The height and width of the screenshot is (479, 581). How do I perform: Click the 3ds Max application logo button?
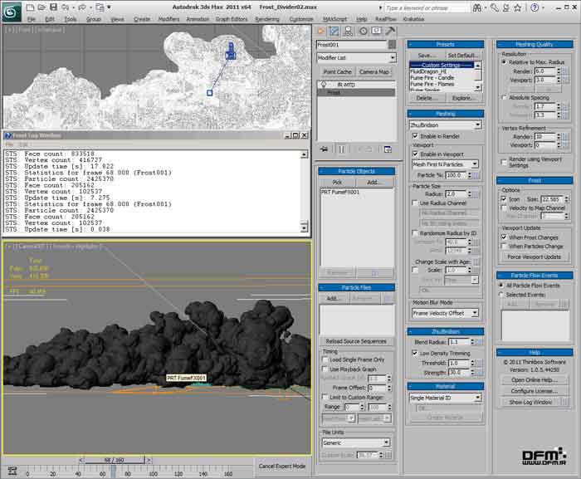coord(12,12)
